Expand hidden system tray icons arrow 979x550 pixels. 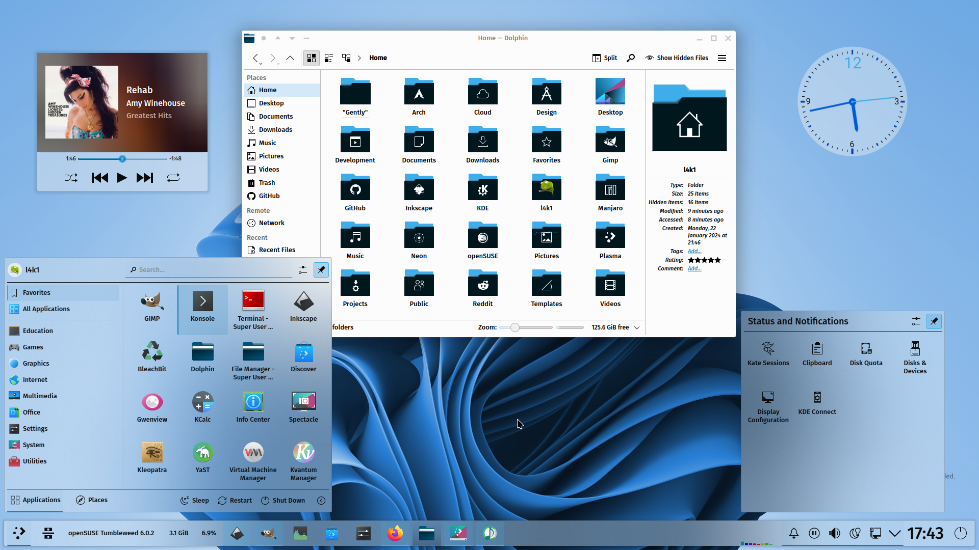(x=895, y=533)
